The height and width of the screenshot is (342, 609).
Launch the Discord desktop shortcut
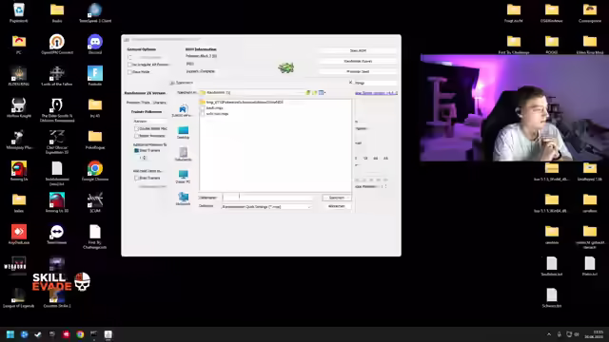tap(95, 44)
